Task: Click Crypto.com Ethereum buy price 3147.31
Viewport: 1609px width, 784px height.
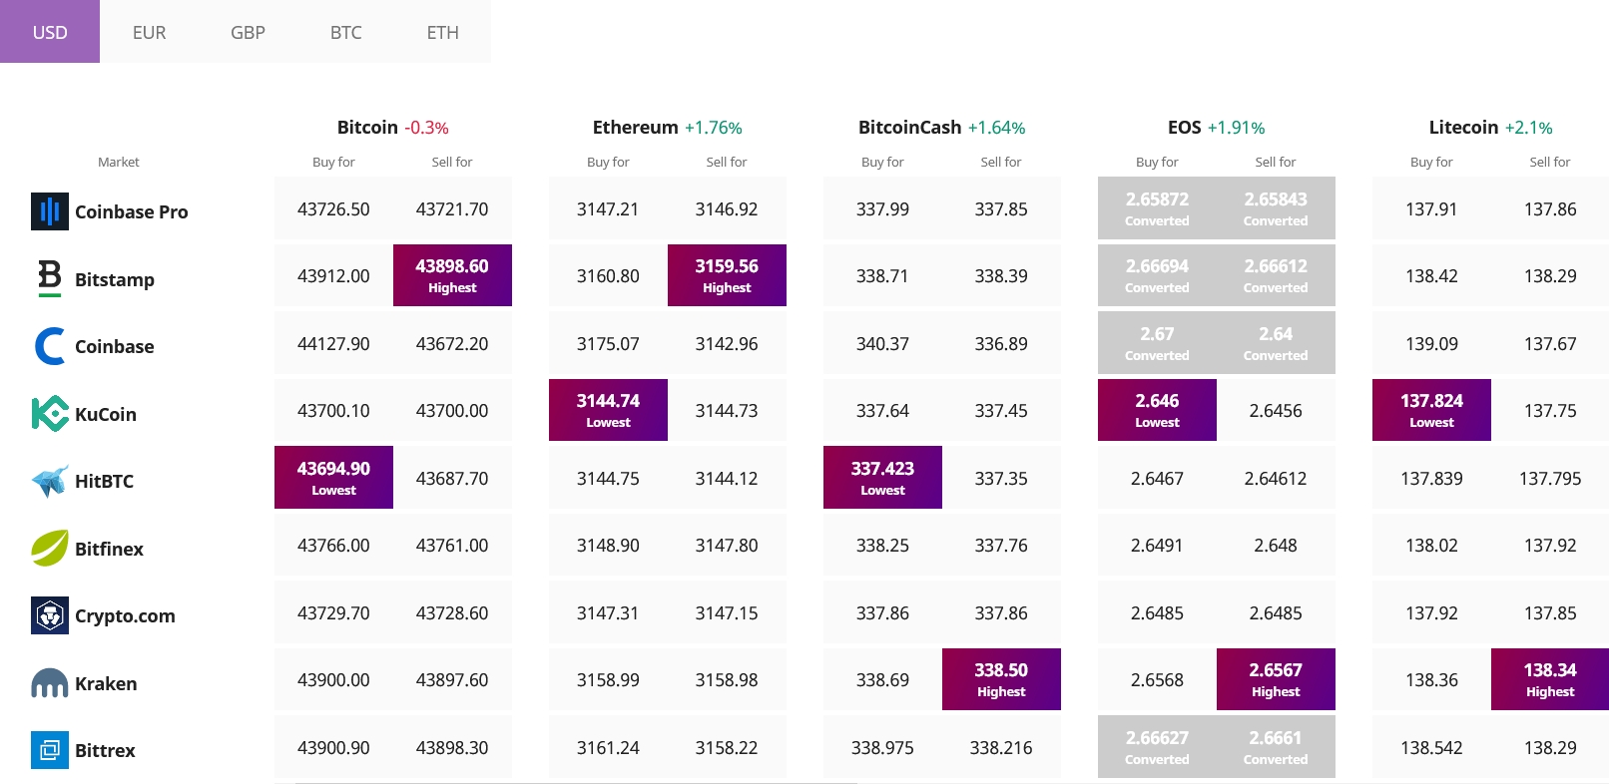Action: 608,613
